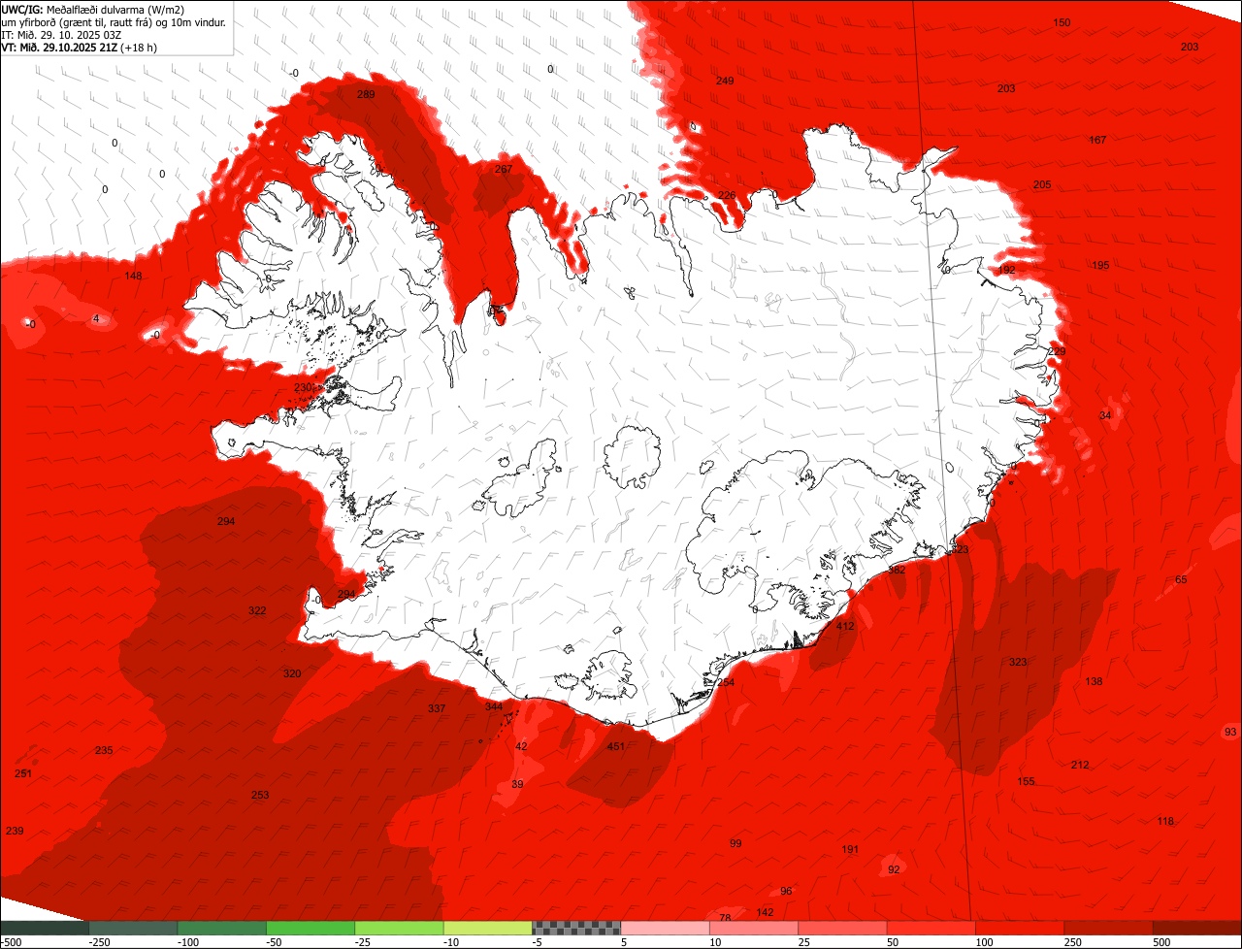Click the '-25' legend label
Image resolution: width=1242 pixels, height=949 pixels.
click(x=364, y=942)
